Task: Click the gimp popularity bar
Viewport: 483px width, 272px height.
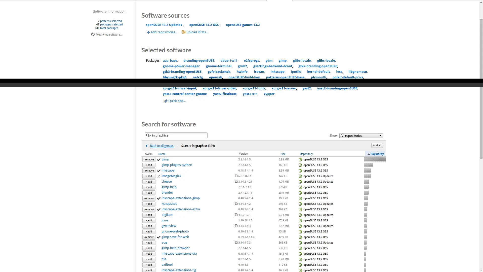Action: coord(375,160)
